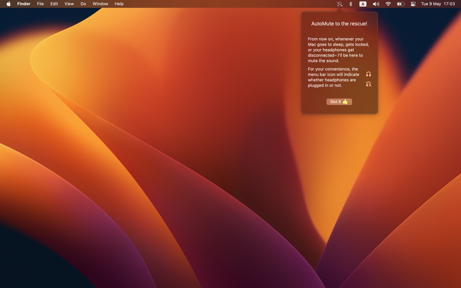Screen dimensions: 461x288
Task: Open the Apple menu
Action: (x=9, y=4)
